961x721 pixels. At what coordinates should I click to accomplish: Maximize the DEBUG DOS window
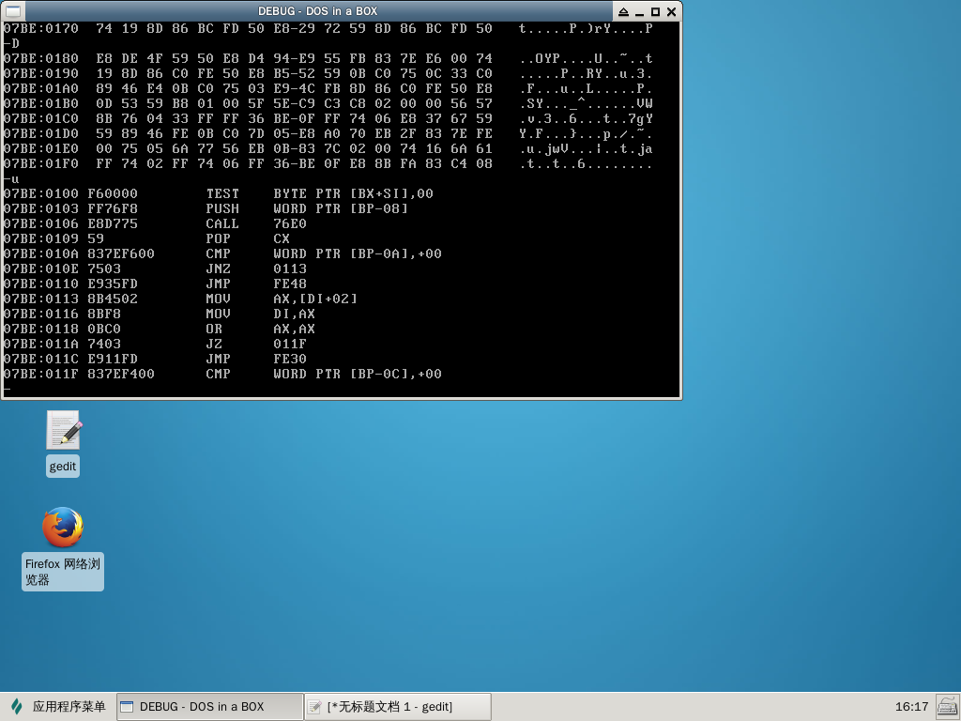pyautogui.click(x=655, y=11)
